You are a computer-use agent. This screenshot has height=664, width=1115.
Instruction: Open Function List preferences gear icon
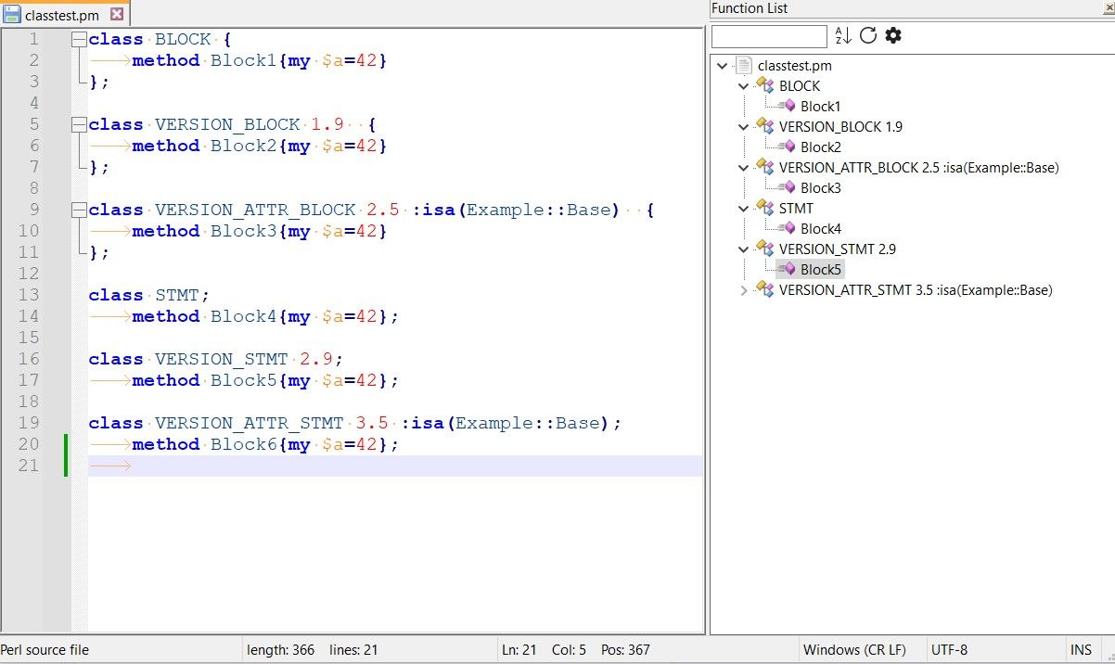[x=893, y=36]
